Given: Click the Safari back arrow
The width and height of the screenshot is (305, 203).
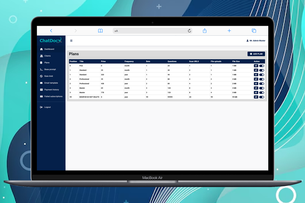Looking at the screenshot, I should point(51,31).
